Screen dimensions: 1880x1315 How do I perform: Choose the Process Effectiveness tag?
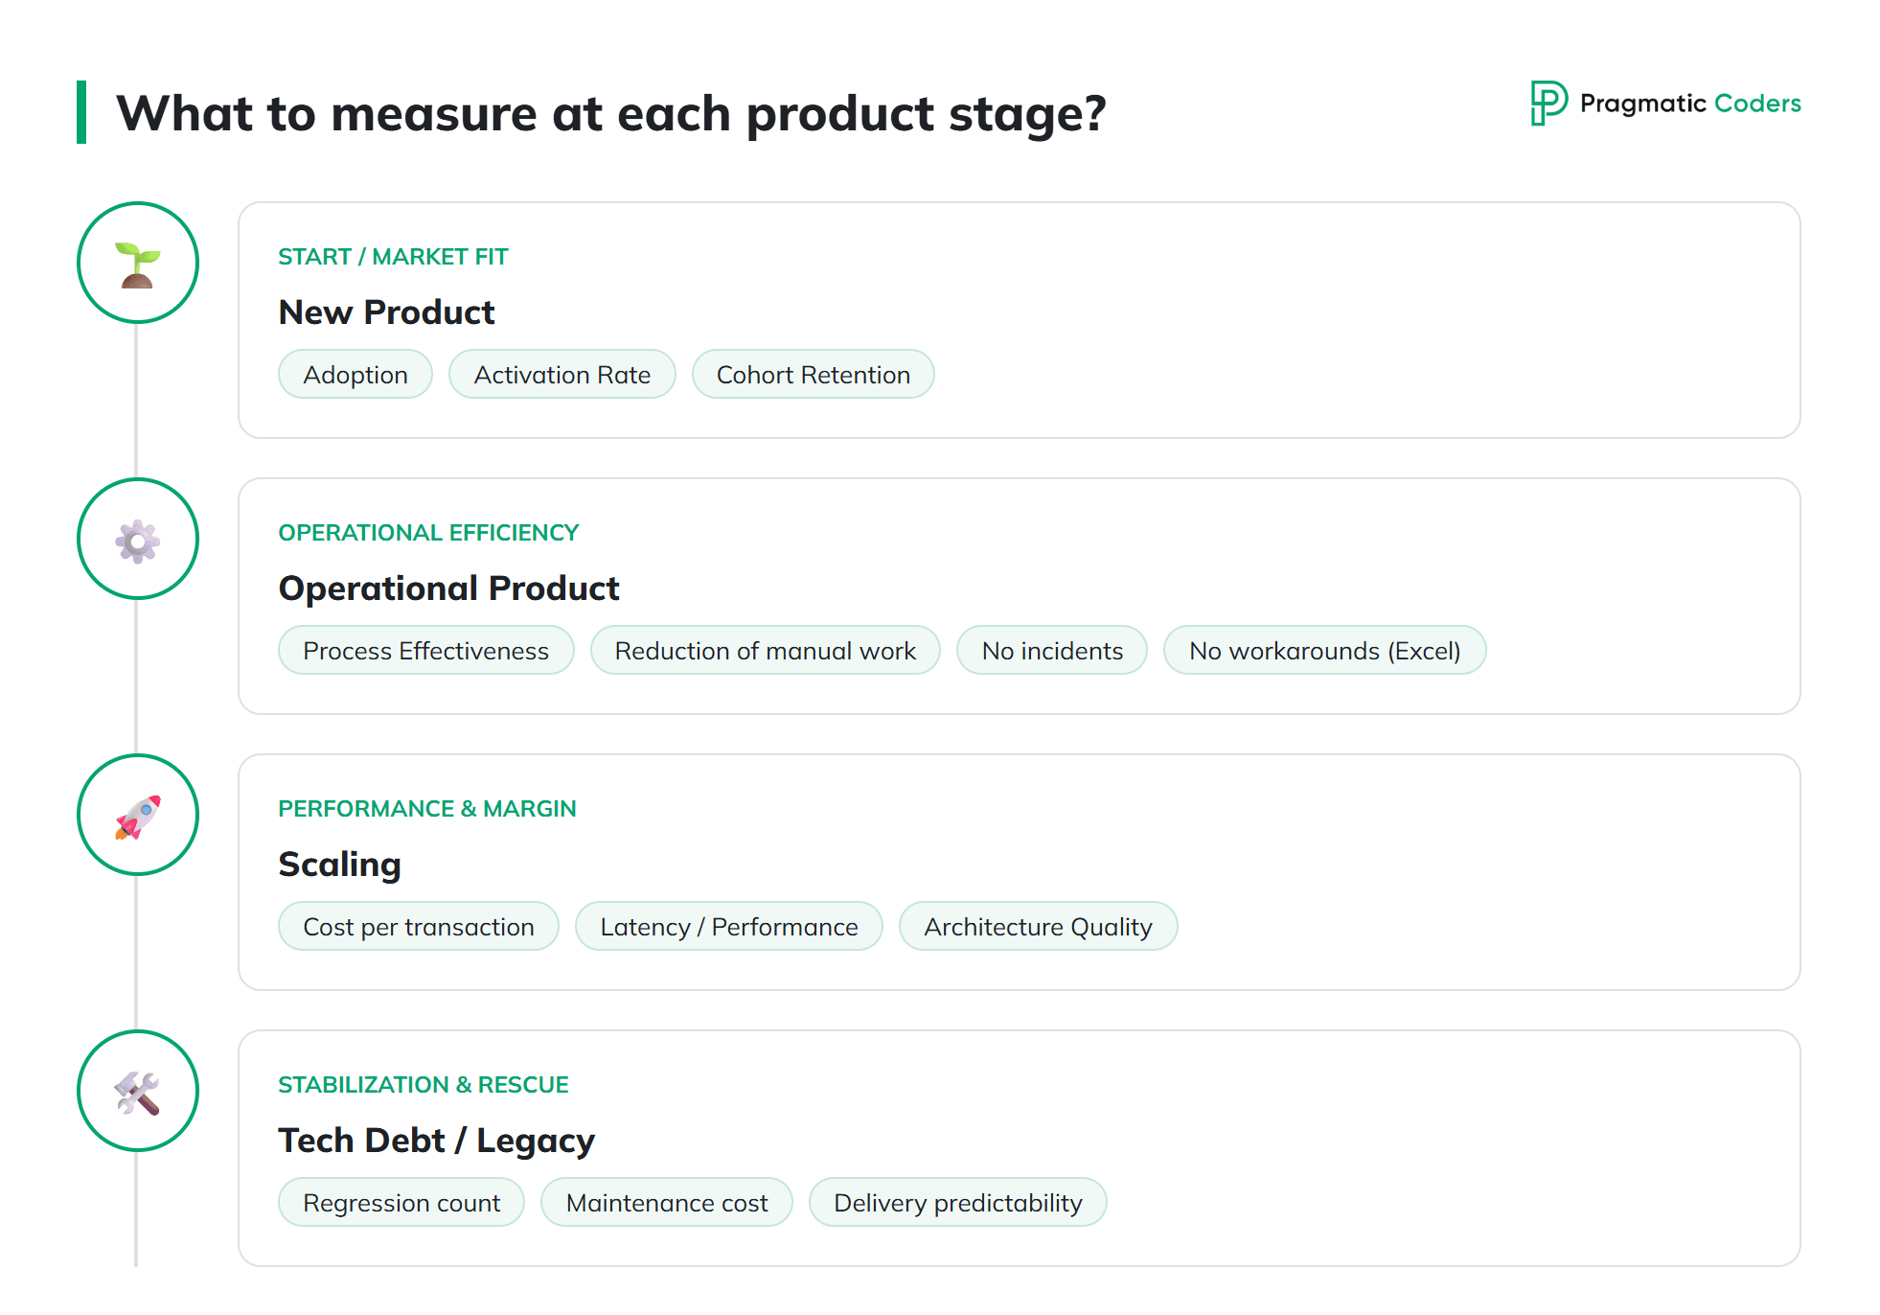[426, 651]
